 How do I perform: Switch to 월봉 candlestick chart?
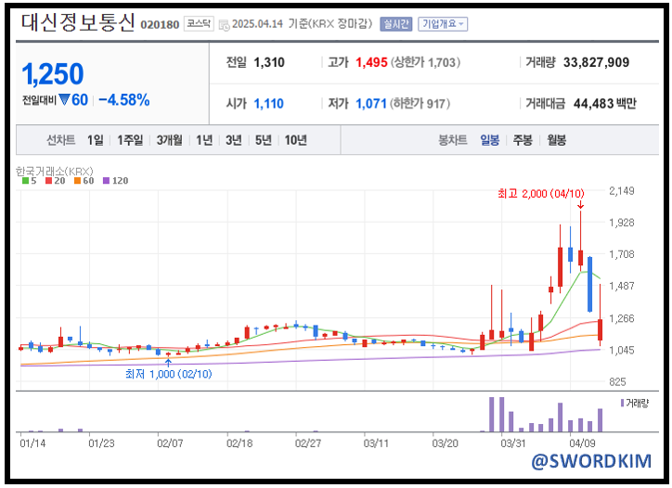(556, 140)
